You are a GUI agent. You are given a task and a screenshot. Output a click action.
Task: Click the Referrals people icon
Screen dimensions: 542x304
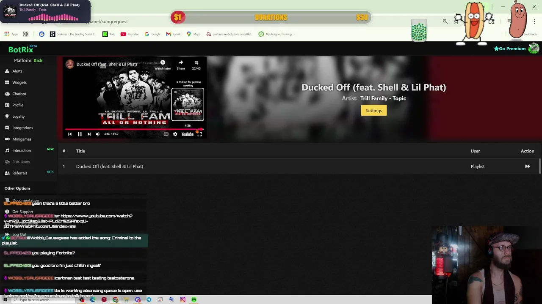click(x=7, y=173)
